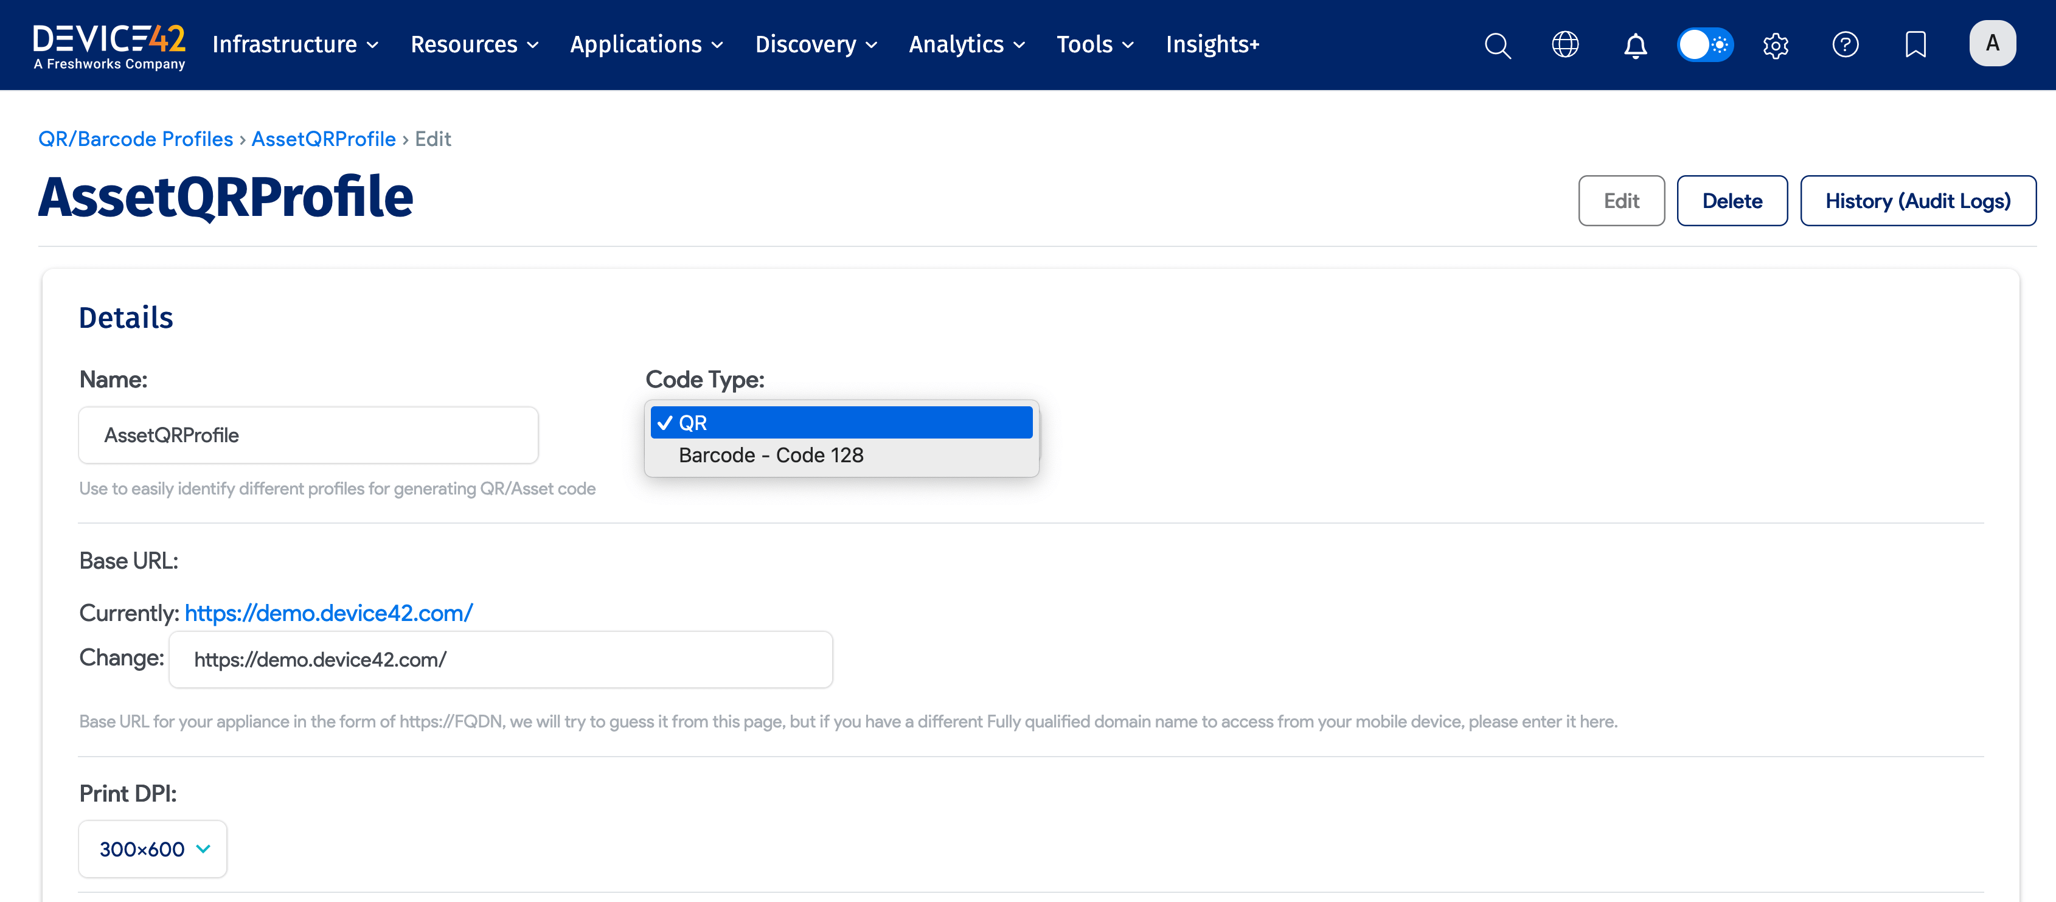Image resolution: width=2056 pixels, height=902 pixels.
Task: Select QR in Code Type list
Action: tap(841, 422)
